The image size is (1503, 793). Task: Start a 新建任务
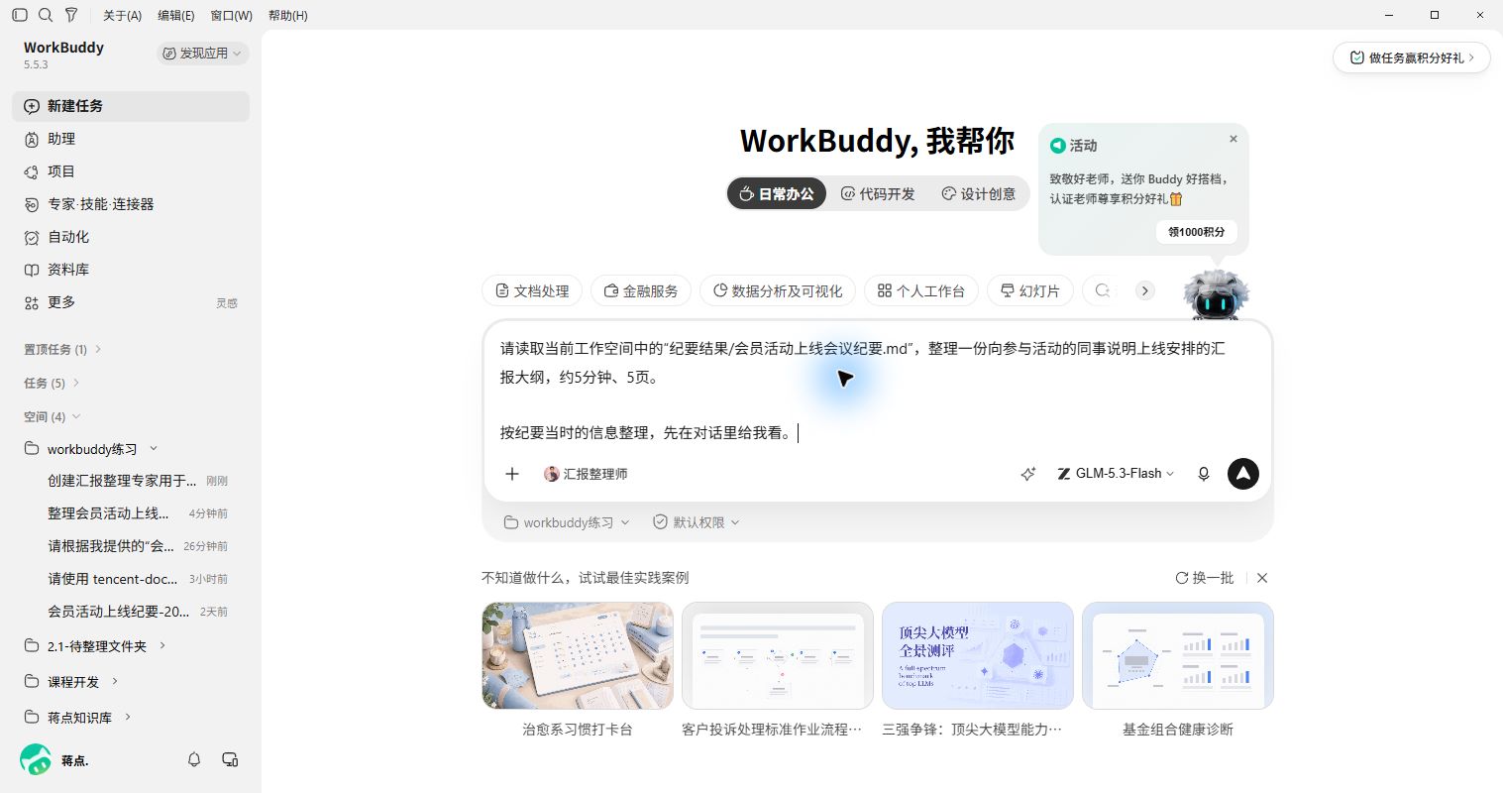[131, 106]
